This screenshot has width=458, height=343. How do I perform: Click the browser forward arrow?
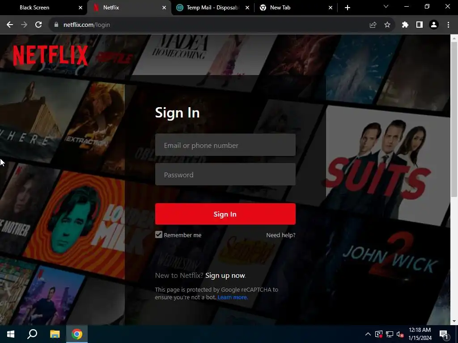click(24, 25)
